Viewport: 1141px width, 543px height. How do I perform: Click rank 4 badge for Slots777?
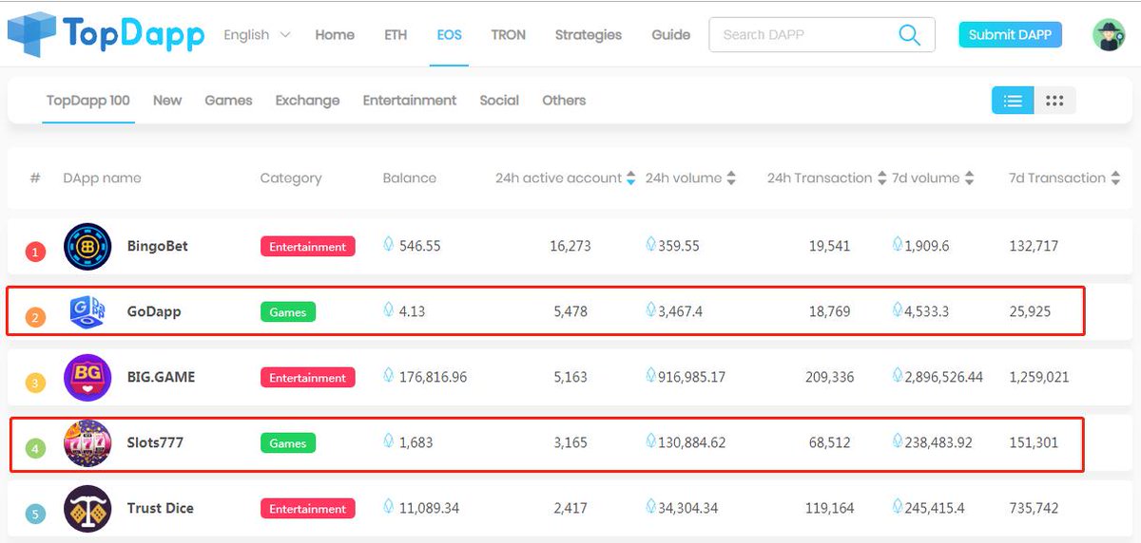[x=35, y=449]
